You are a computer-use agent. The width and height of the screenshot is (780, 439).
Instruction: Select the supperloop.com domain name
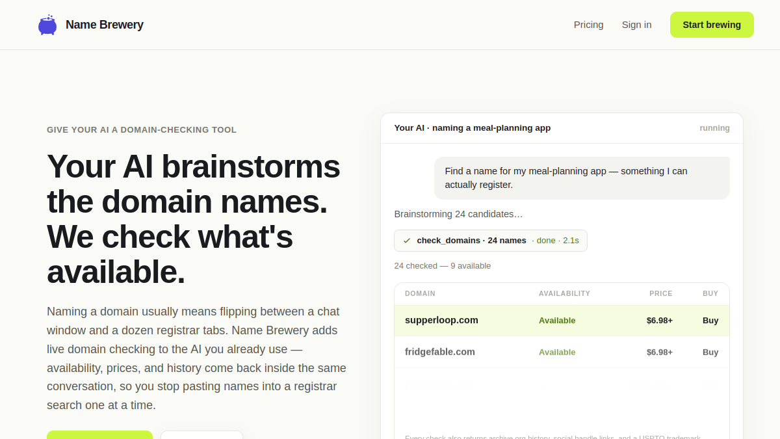[x=441, y=320]
